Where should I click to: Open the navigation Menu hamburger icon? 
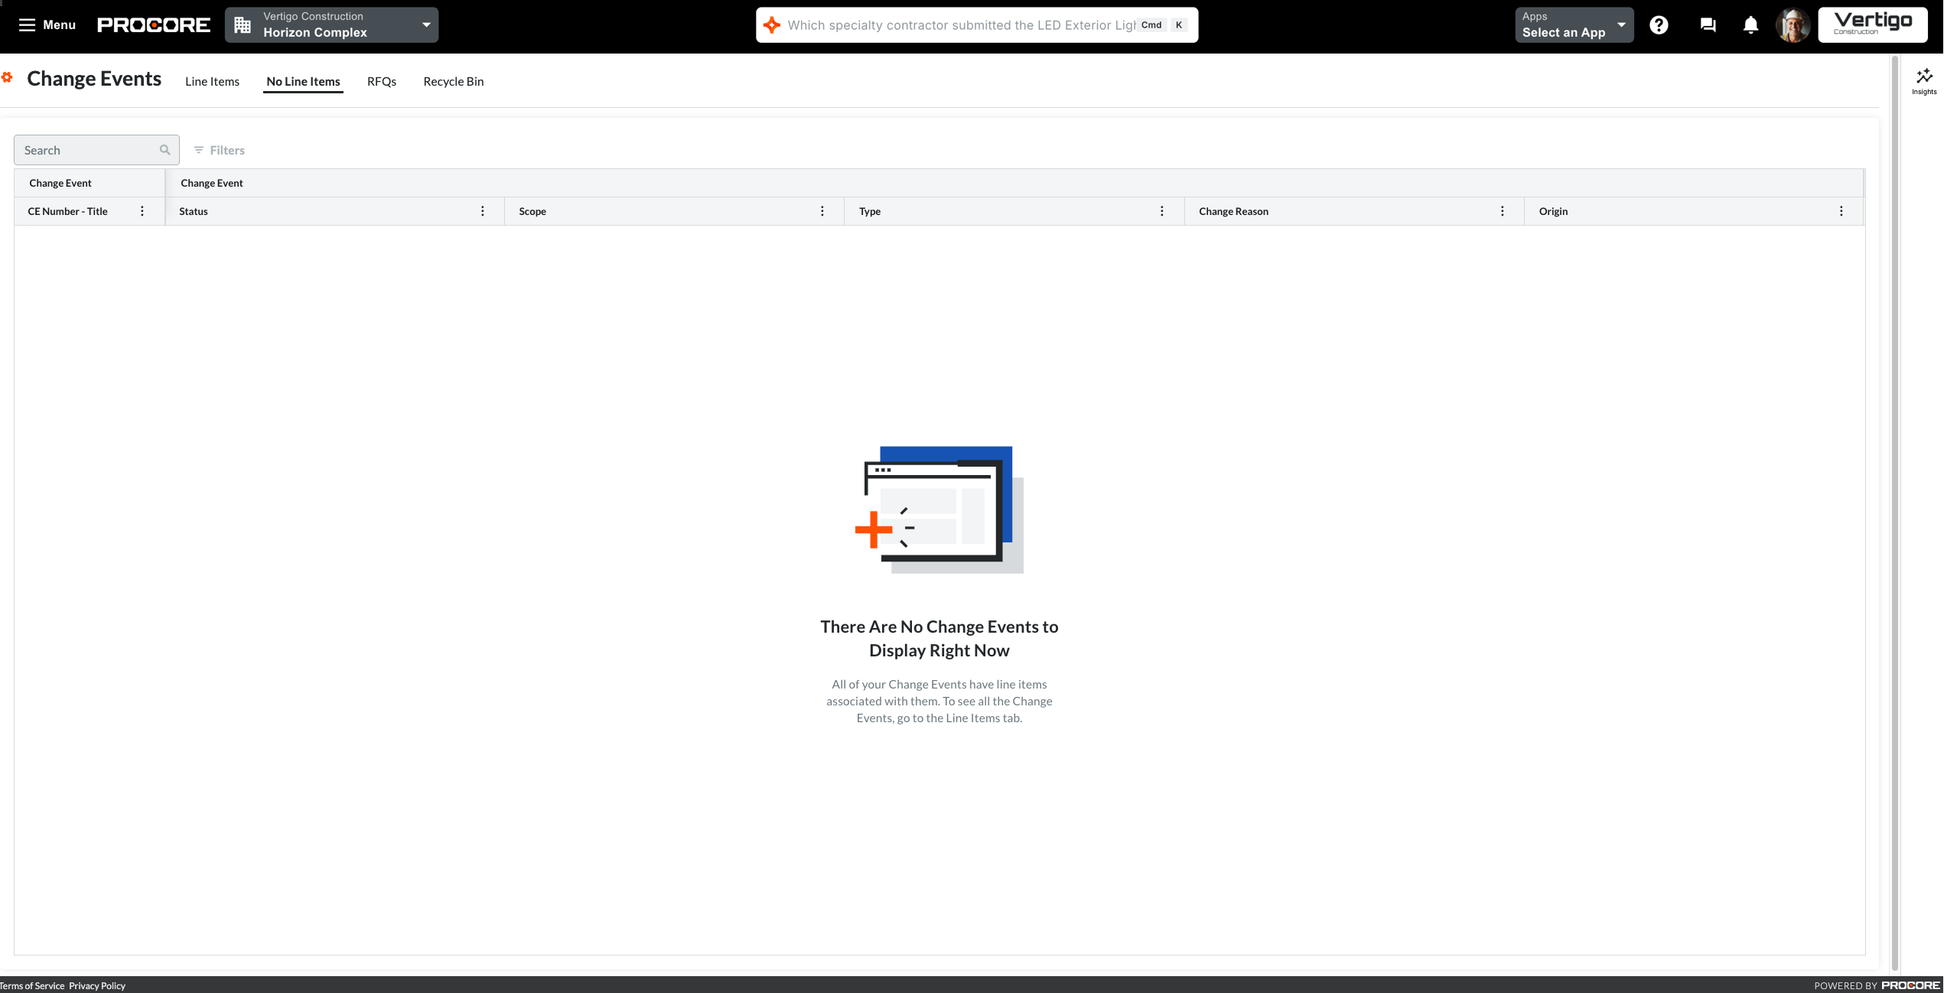(x=27, y=24)
